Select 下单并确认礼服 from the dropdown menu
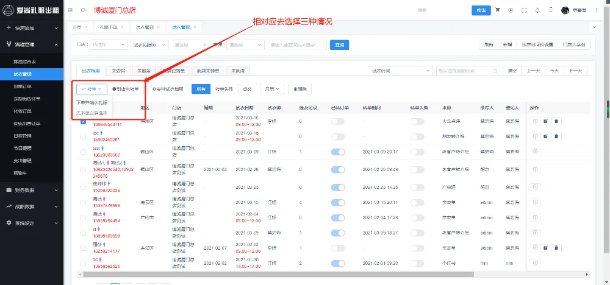 (x=92, y=102)
